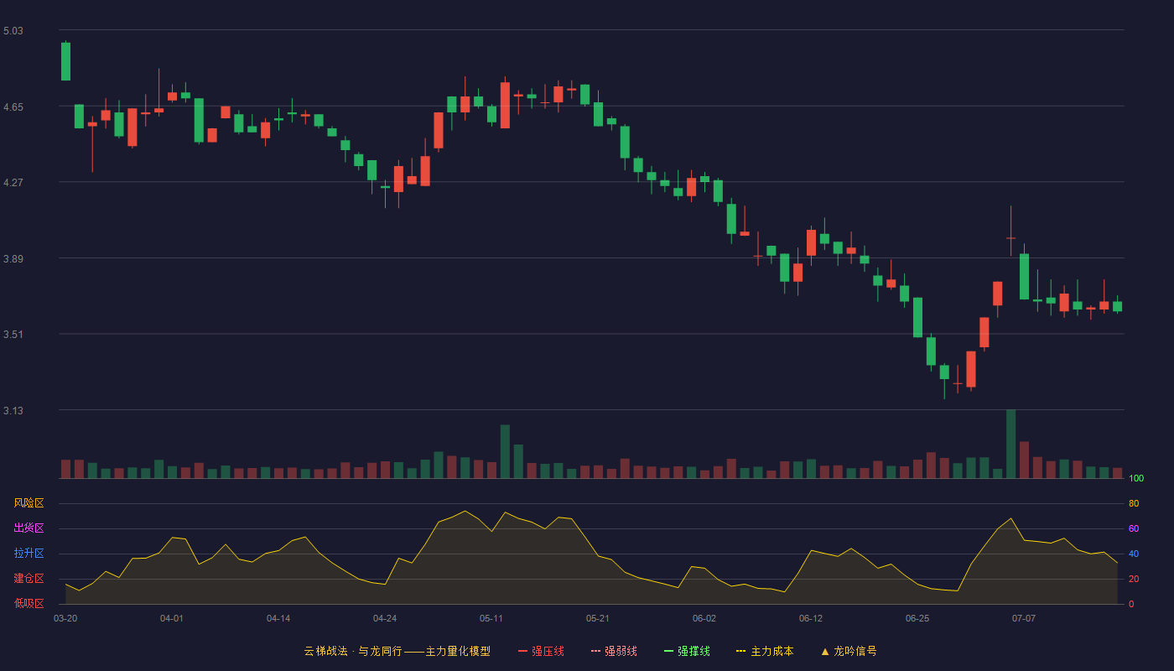Click the 4.27 price axis label
Viewport: 1174px width, 671px height.
click(x=13, y=183)
